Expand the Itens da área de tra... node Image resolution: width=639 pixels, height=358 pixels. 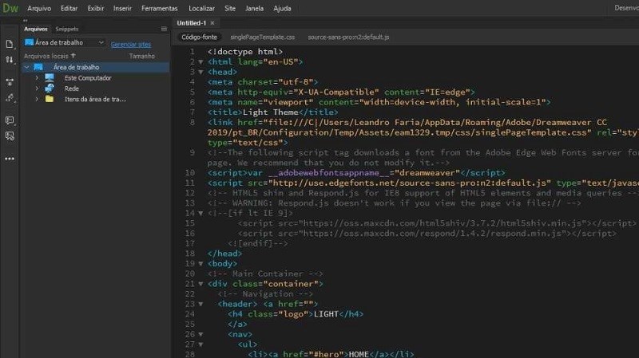pos(37,99)
